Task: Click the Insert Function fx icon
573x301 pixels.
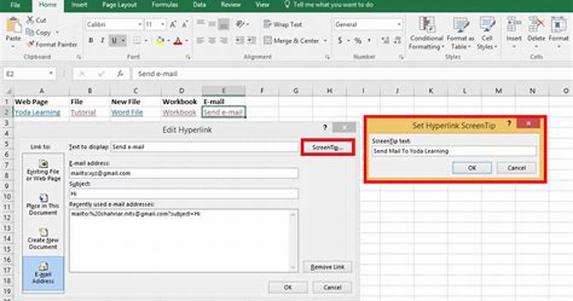Action: pyautogui.click(x=120, y=73)
